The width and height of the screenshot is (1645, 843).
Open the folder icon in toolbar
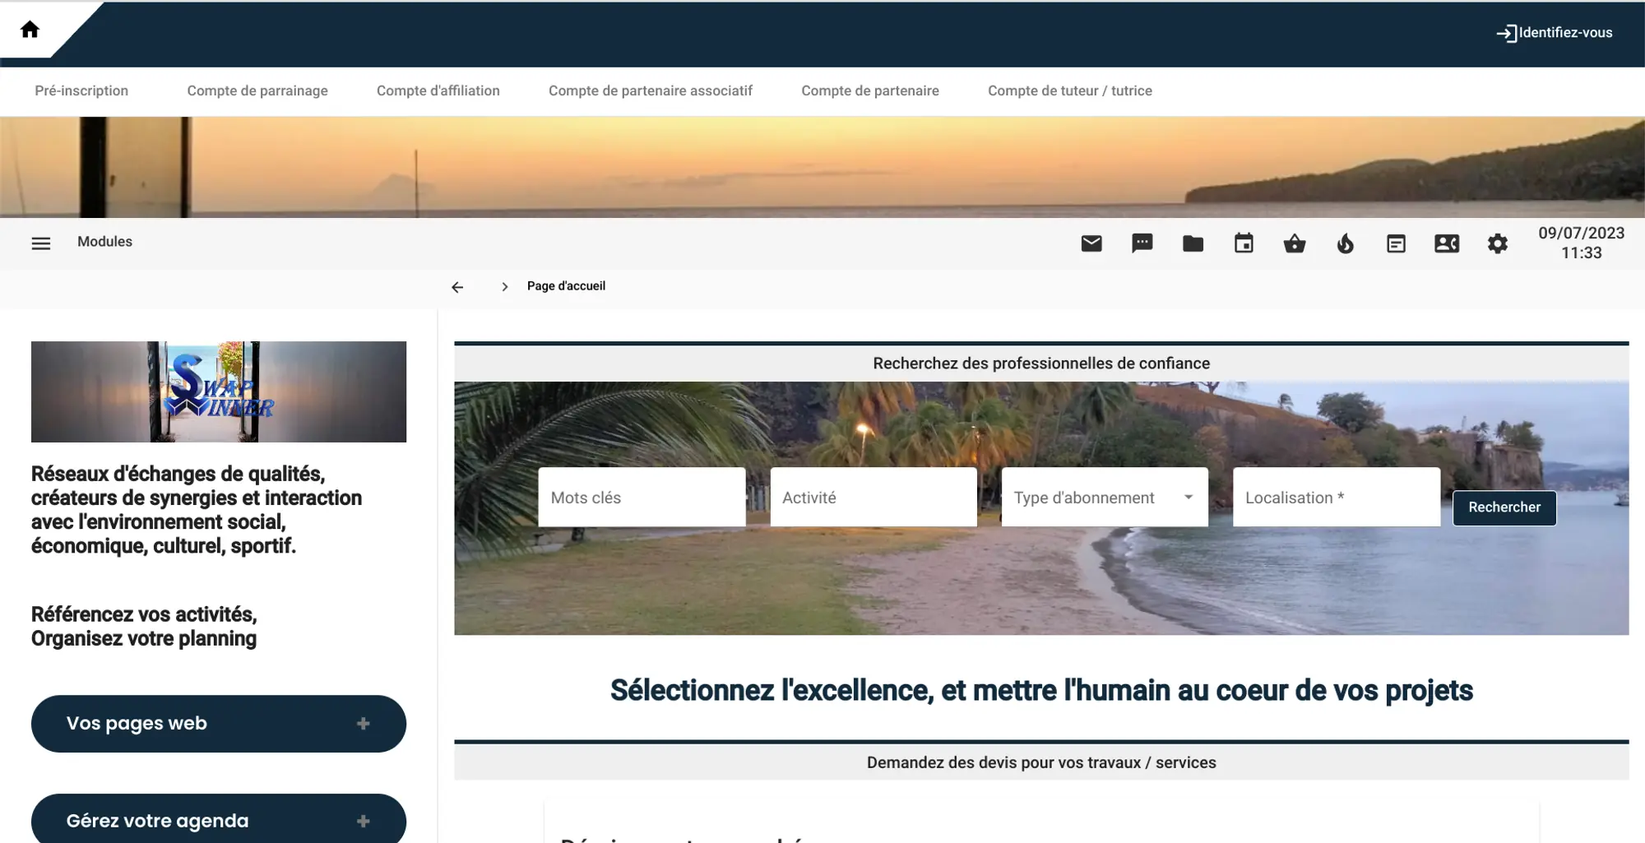point(1193,243)
